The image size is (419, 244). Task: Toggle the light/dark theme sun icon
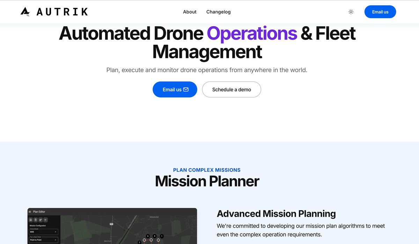coord(351,12)
